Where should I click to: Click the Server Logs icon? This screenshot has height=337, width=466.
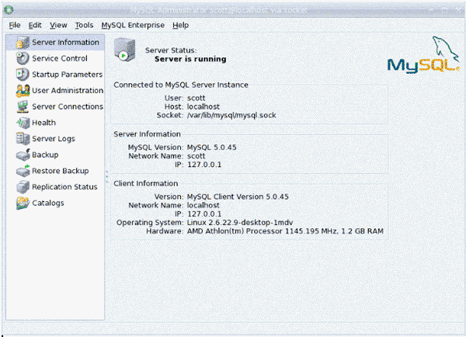(23, 138)
